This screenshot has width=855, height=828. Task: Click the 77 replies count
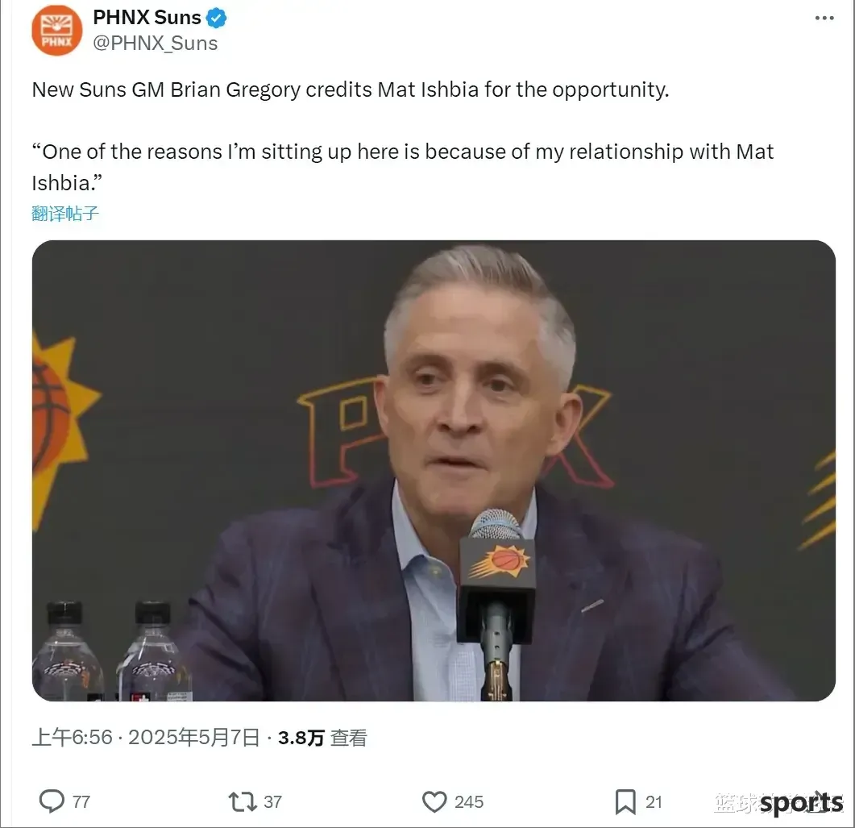[x=81, y=802]
